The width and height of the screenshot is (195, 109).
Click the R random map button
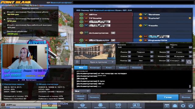click(x=77, y=62)
